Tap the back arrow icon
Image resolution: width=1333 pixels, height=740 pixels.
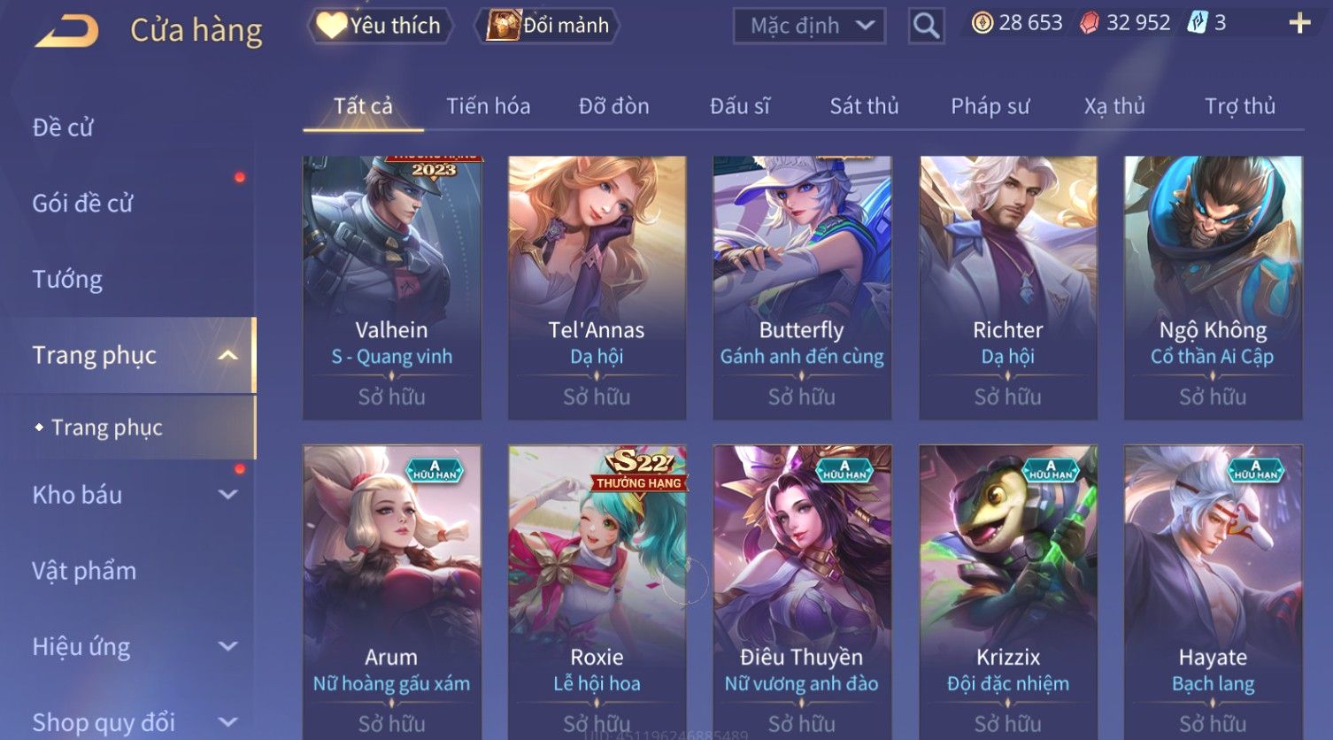pyautogui.click(x=66, y=31)
